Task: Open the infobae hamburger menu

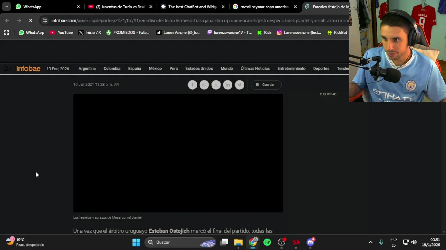Action: [7, 68]
